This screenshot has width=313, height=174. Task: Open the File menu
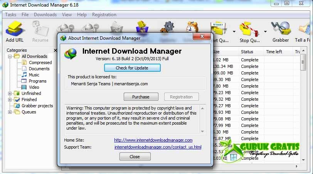click(x=25, y=15)
